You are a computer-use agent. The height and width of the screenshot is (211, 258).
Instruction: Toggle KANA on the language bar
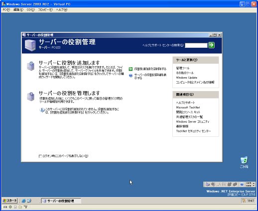[249, 186]
